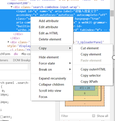The width and height of the screenshot is (115, 121).
Task: Select Add attribute in context menu
Action: 52,21
